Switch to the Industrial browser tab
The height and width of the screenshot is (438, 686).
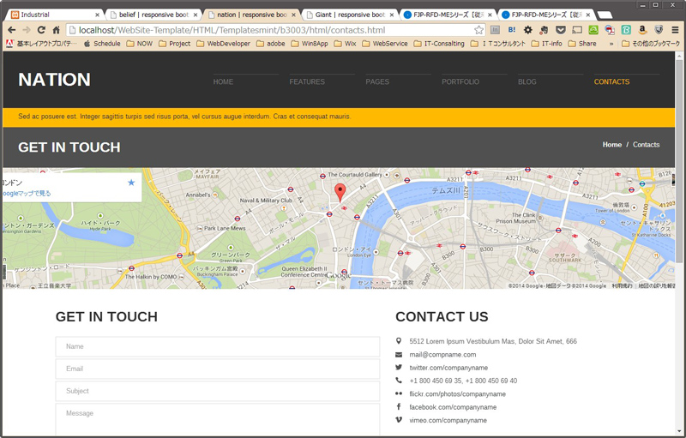[51, 15]
